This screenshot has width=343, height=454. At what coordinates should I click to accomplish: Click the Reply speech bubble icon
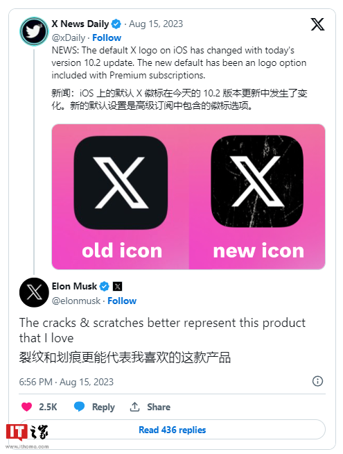[x=79, y=407]
